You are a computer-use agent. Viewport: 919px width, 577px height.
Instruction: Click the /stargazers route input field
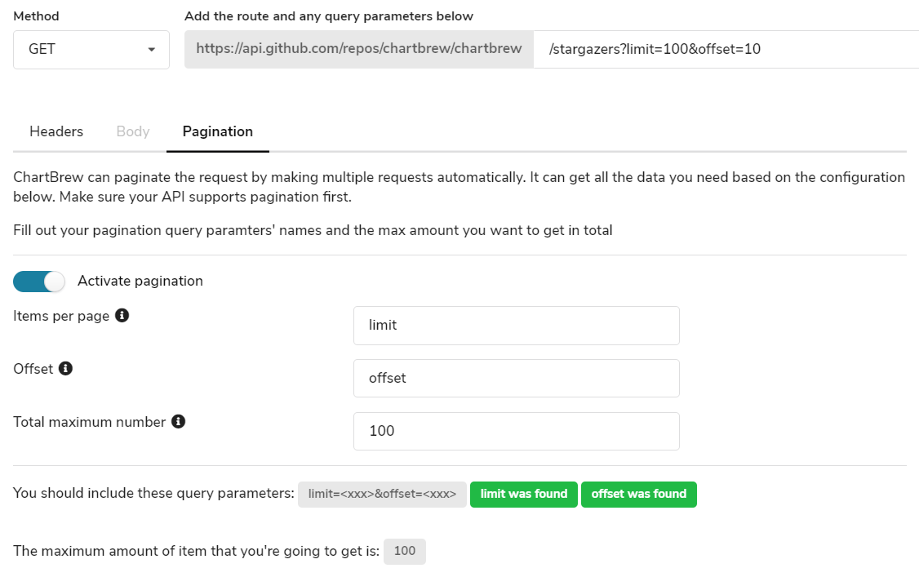(x=726, y=50)
